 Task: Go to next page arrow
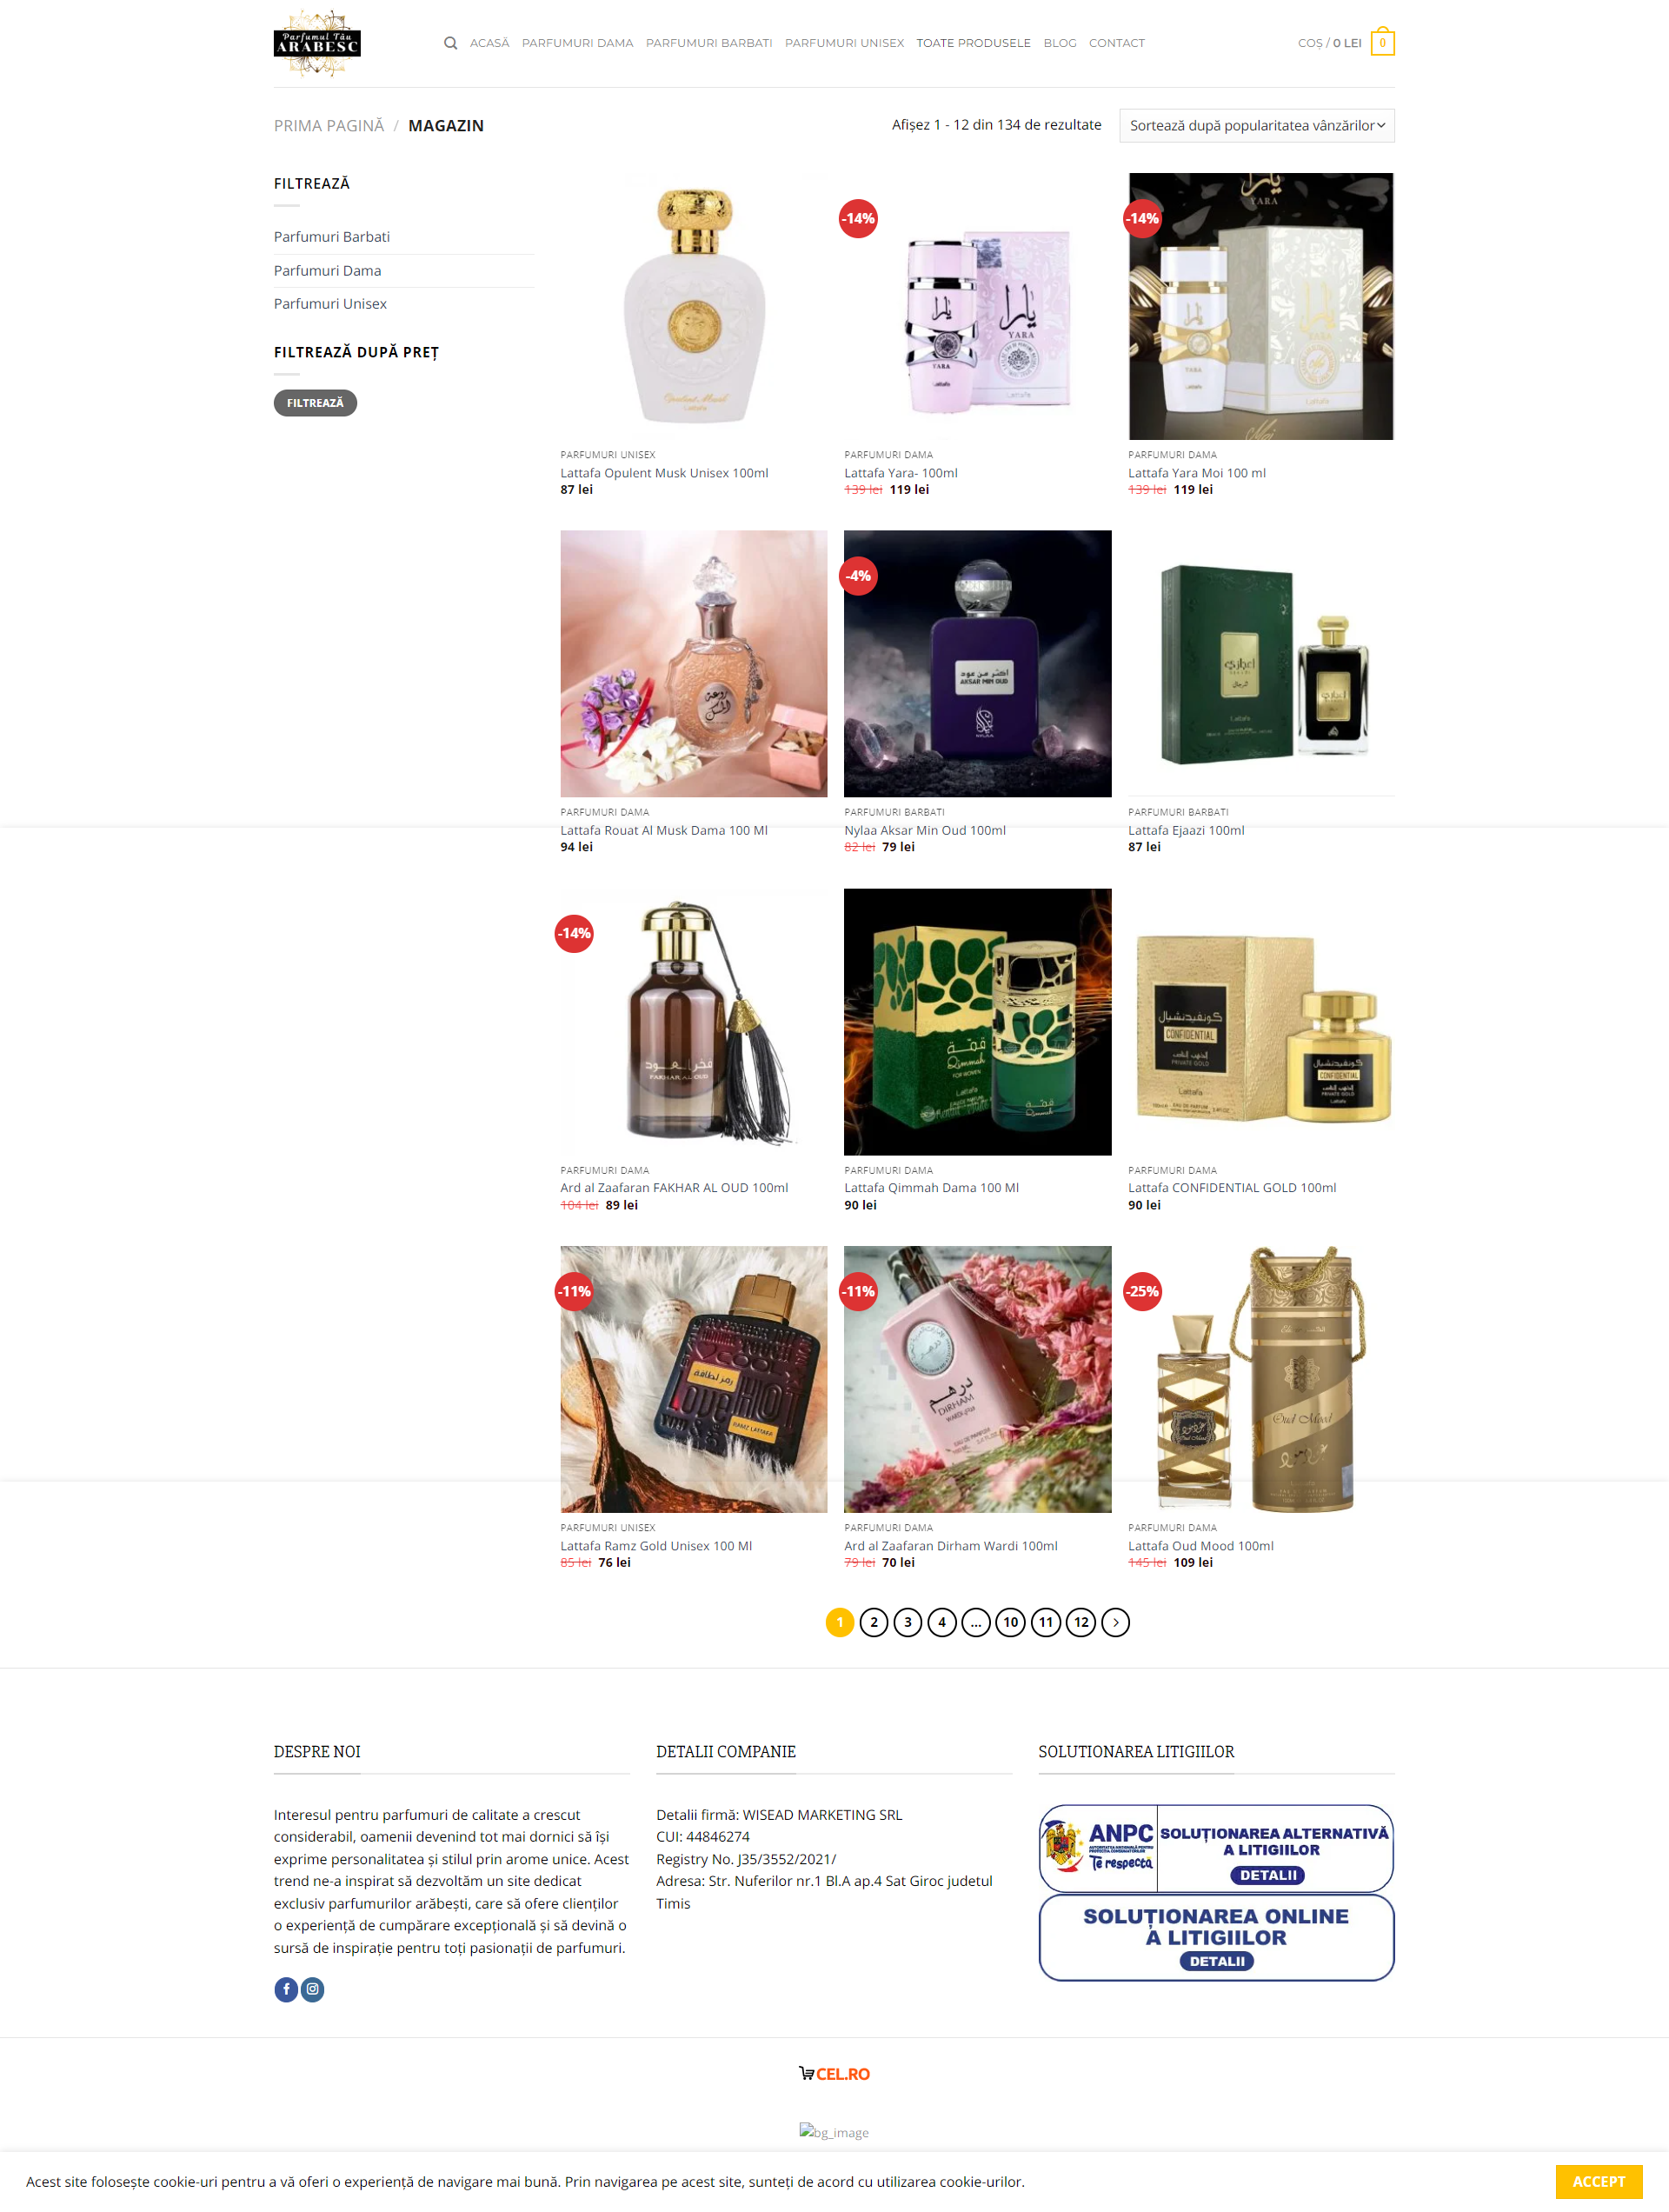tap(1115, 1622)
